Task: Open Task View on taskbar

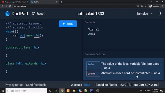Action: click(x=56, y=91)
